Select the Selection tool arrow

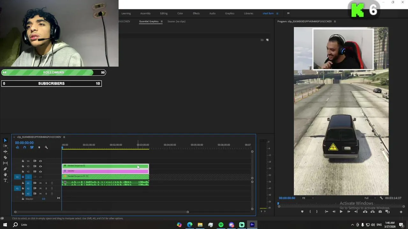point(5,140)
